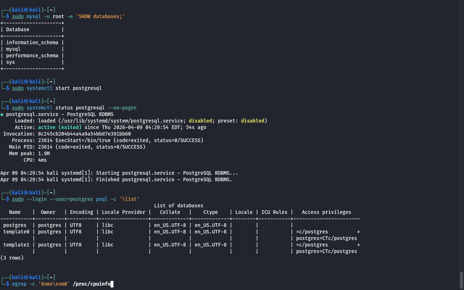Click the 'Locale Provider' column header
464x290 pixels.
click(123, 212)
